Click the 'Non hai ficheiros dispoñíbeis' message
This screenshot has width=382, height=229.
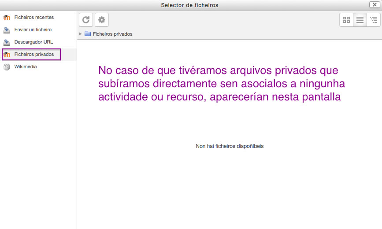230,146
